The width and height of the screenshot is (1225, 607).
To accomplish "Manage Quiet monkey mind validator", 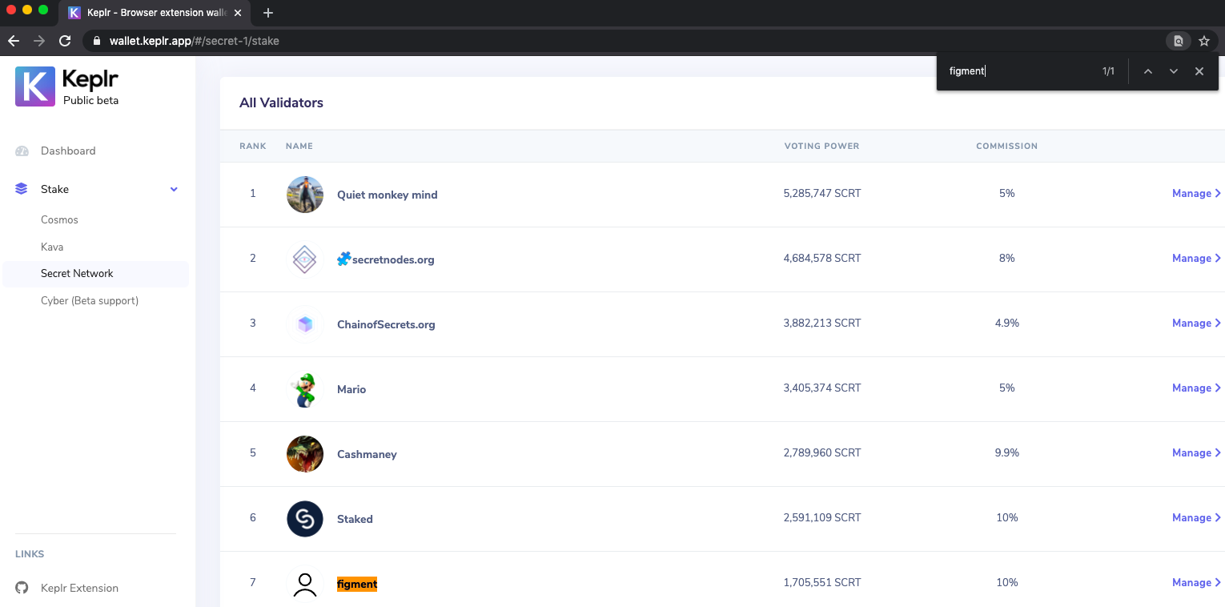I will click(1196, 193).
